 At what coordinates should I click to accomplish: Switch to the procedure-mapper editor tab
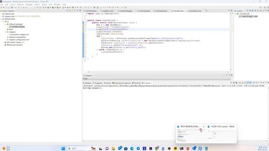(x=195, y=11)
